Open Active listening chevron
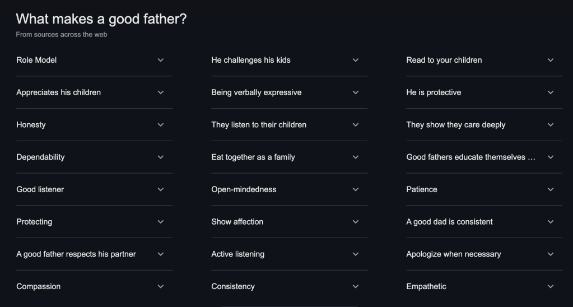Viewport: 573px width, 307px height. point(356,254)
